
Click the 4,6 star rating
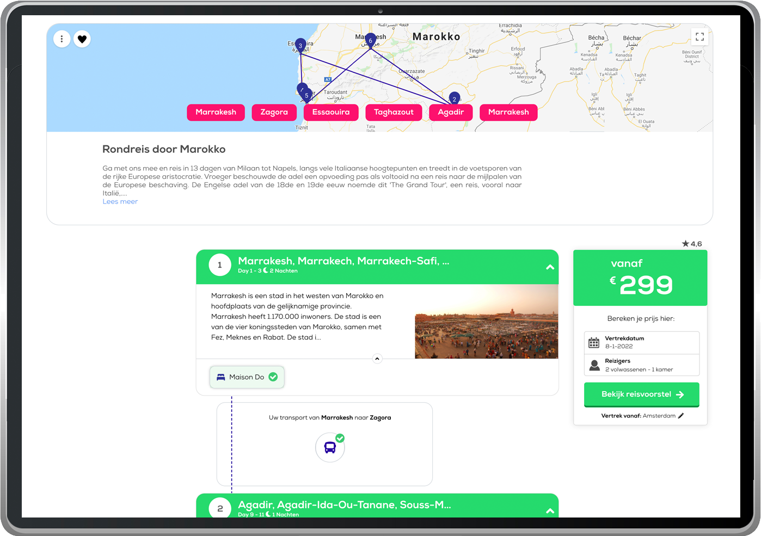tap(692, 244)
